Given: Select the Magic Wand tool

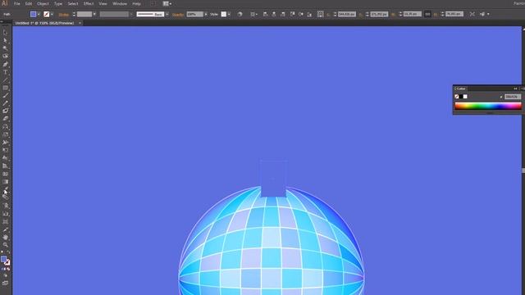Looking at the screenshot, I should [5, 48].
